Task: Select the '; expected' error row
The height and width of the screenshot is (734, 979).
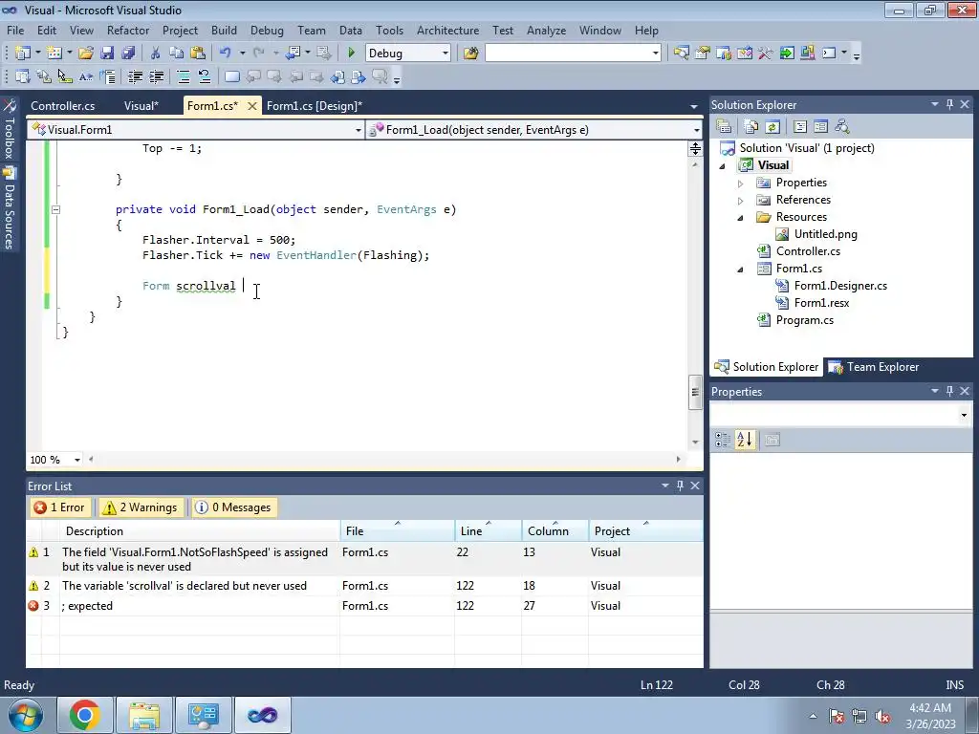Action: tap(364, 606)
